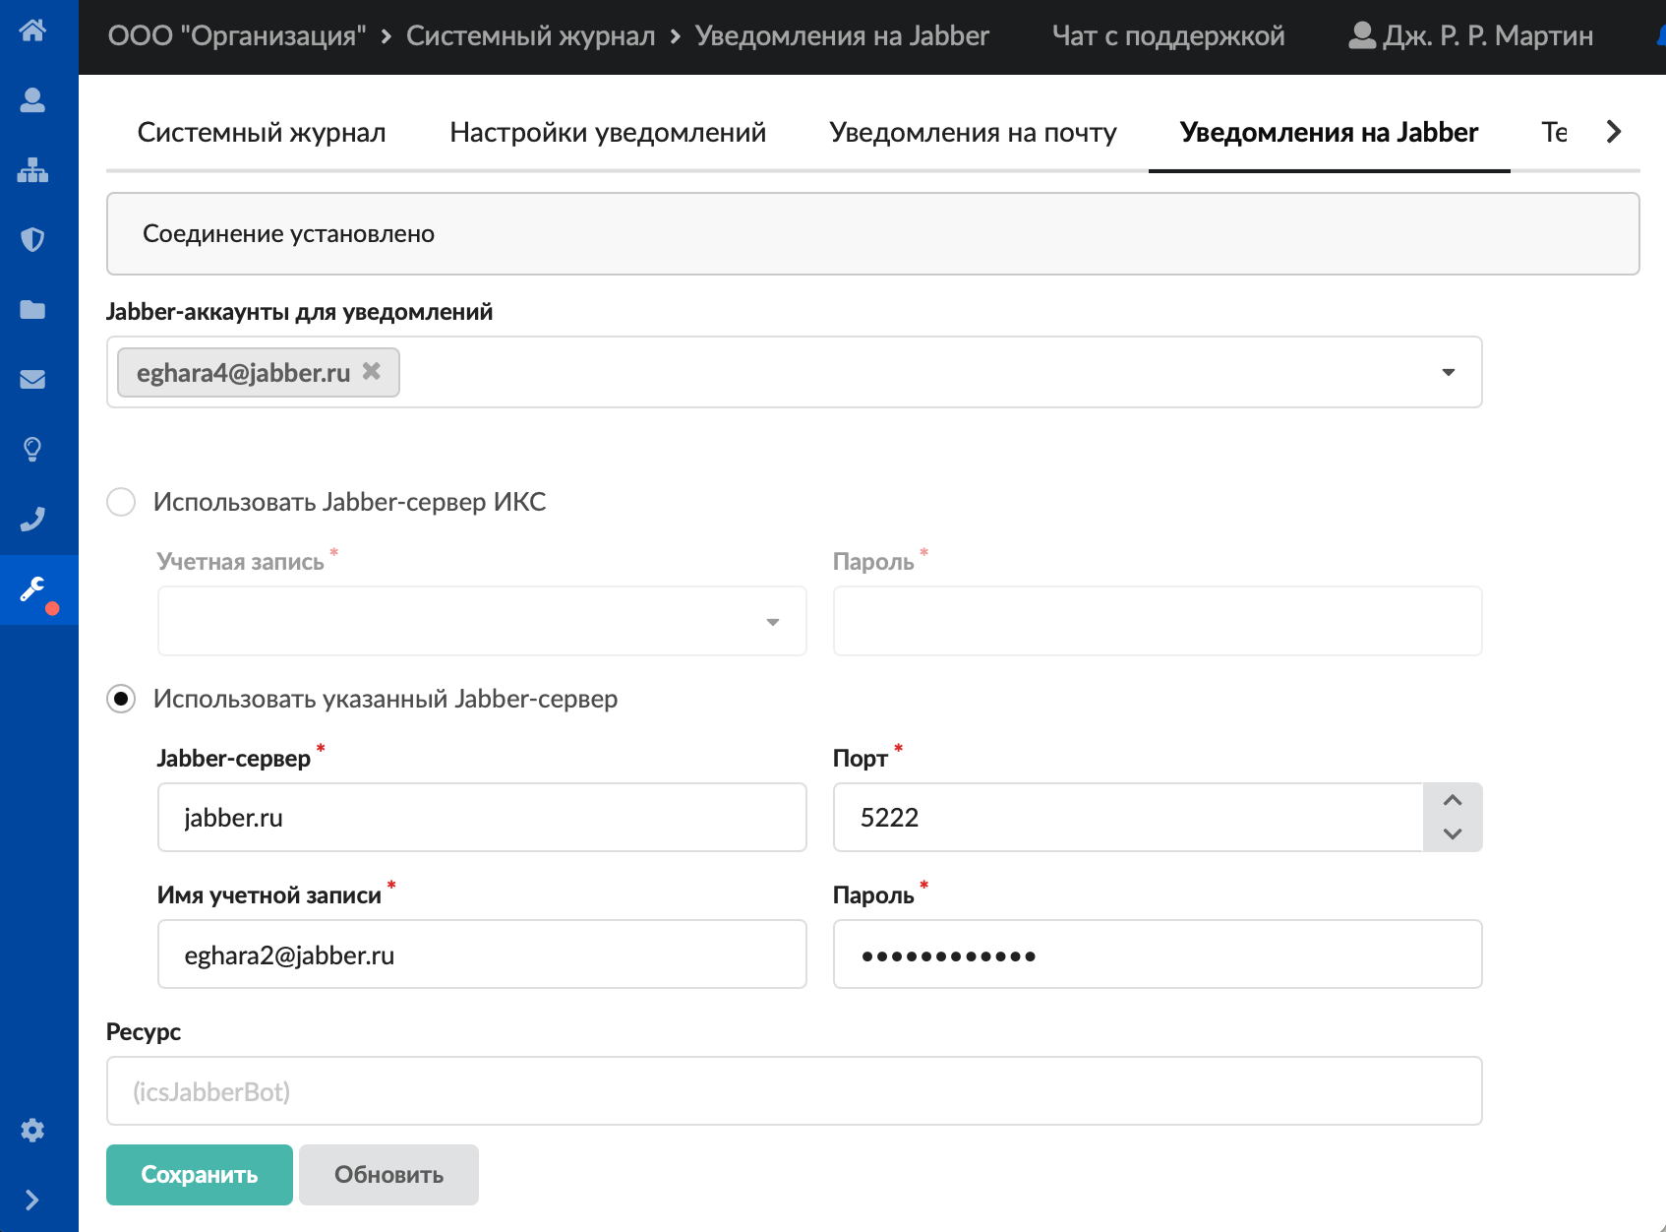
Task: Focus the Имя учетной записи field
Action: click(x=482, y=955)
